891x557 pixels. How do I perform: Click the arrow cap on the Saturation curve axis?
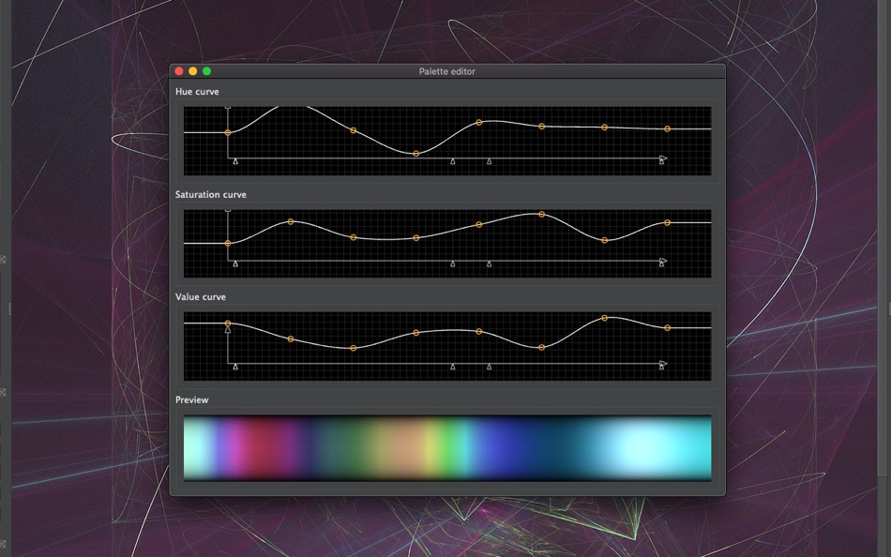tap(662, 263)
